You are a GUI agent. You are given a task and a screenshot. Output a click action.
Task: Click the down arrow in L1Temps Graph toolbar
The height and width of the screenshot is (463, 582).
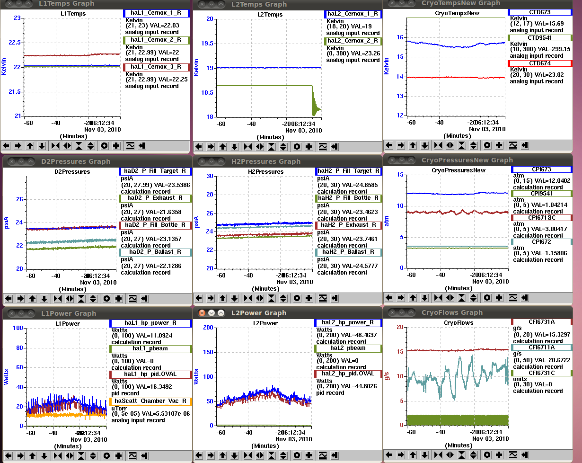pyautogui.click(x=42, y=146)
